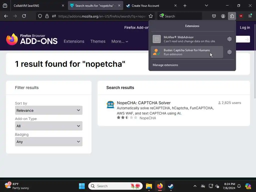Close the nopetcha search results tab
The image size is (256, 192).
[x=119, y=6]
